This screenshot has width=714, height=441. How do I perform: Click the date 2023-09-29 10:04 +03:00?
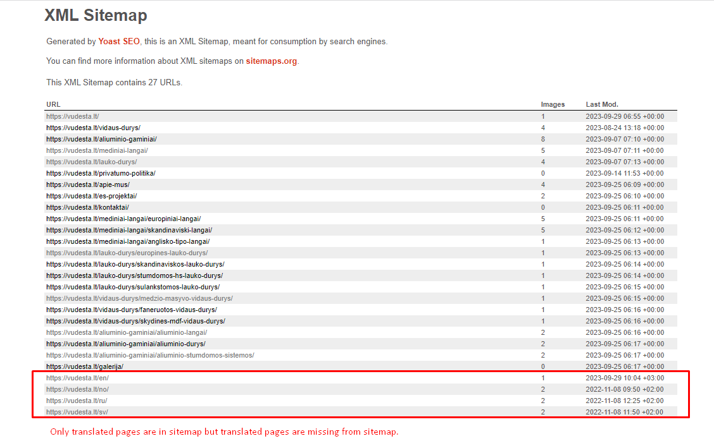point(625,378)
